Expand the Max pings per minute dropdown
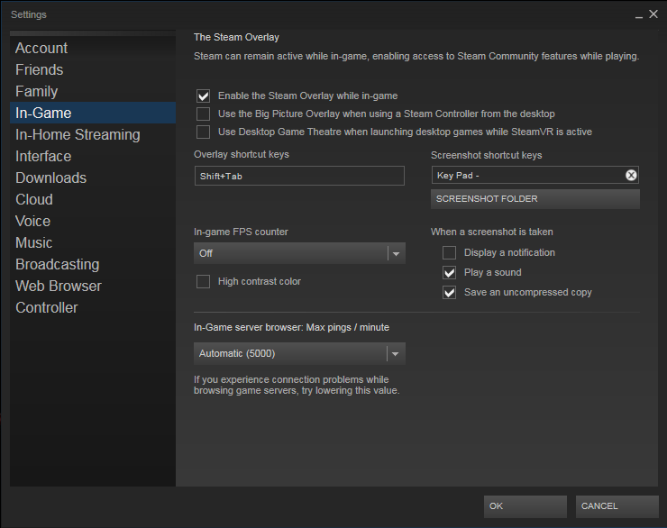Viewport: 667px width, 528px height. coord(299,353)
